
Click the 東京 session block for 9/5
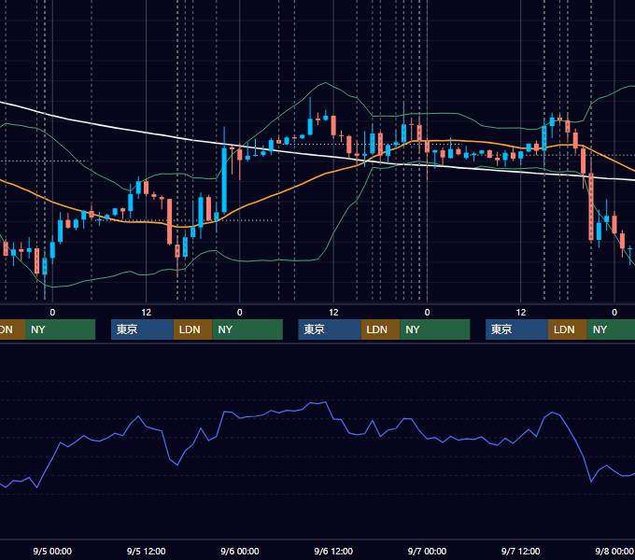[142, 329]
